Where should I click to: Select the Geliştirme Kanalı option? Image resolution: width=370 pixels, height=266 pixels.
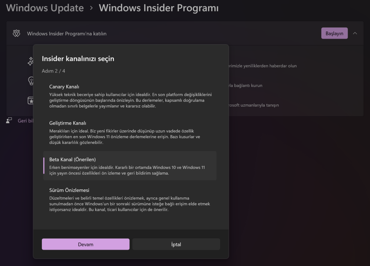point(130,133)
